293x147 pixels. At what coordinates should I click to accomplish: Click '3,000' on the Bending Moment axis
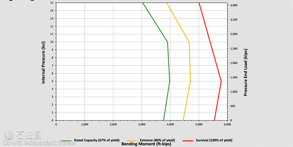(x=142, y=124)
